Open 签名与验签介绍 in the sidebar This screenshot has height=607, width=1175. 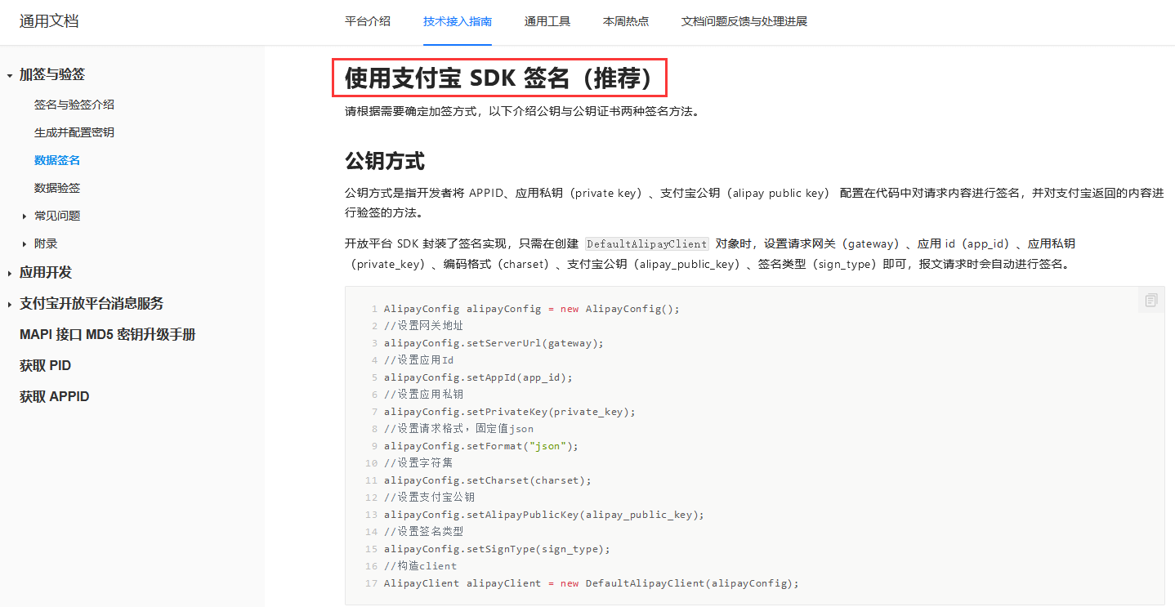click(74, 105)
